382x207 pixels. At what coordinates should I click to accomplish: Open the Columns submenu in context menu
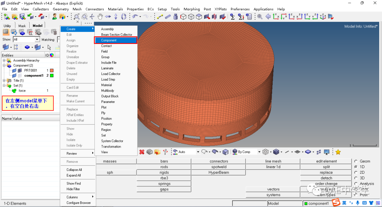[x=78, y=197]
